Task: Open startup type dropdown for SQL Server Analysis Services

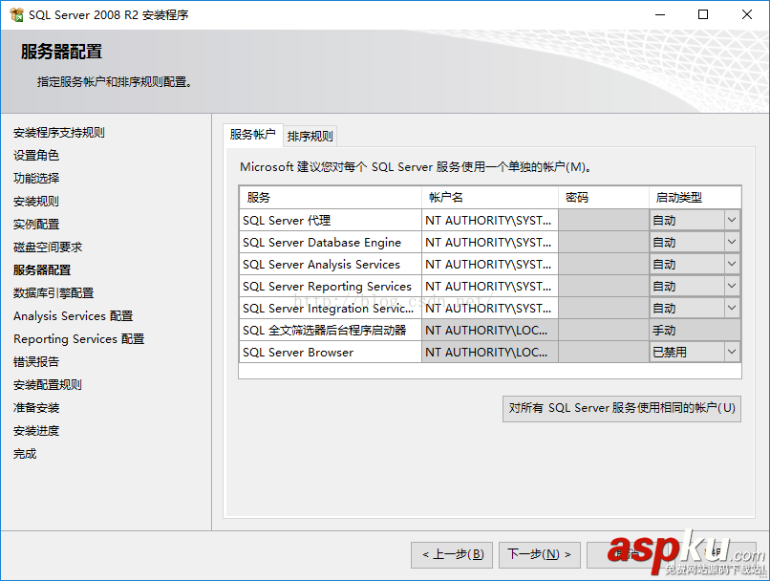Action: click(733, 264)
